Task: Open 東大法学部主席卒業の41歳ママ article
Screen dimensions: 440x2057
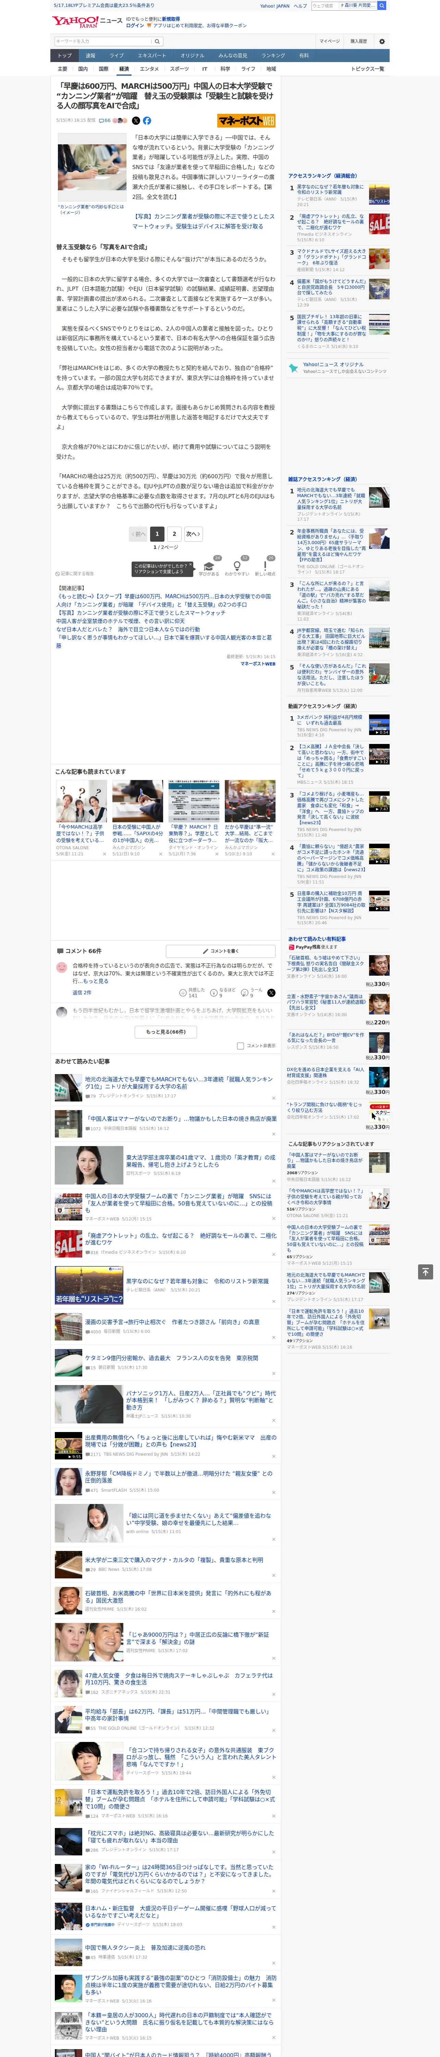Action: [x=200, y=1161]
